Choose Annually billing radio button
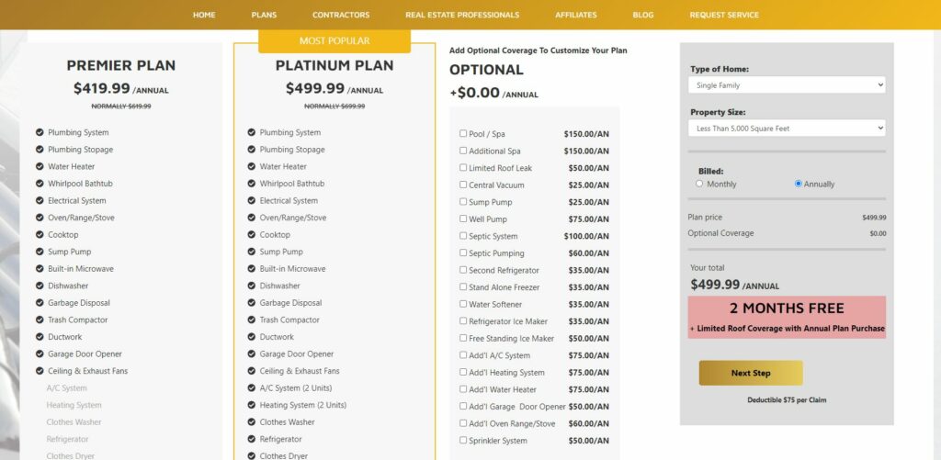This screenshot has width=941, height=460. [x=798, y=184]
